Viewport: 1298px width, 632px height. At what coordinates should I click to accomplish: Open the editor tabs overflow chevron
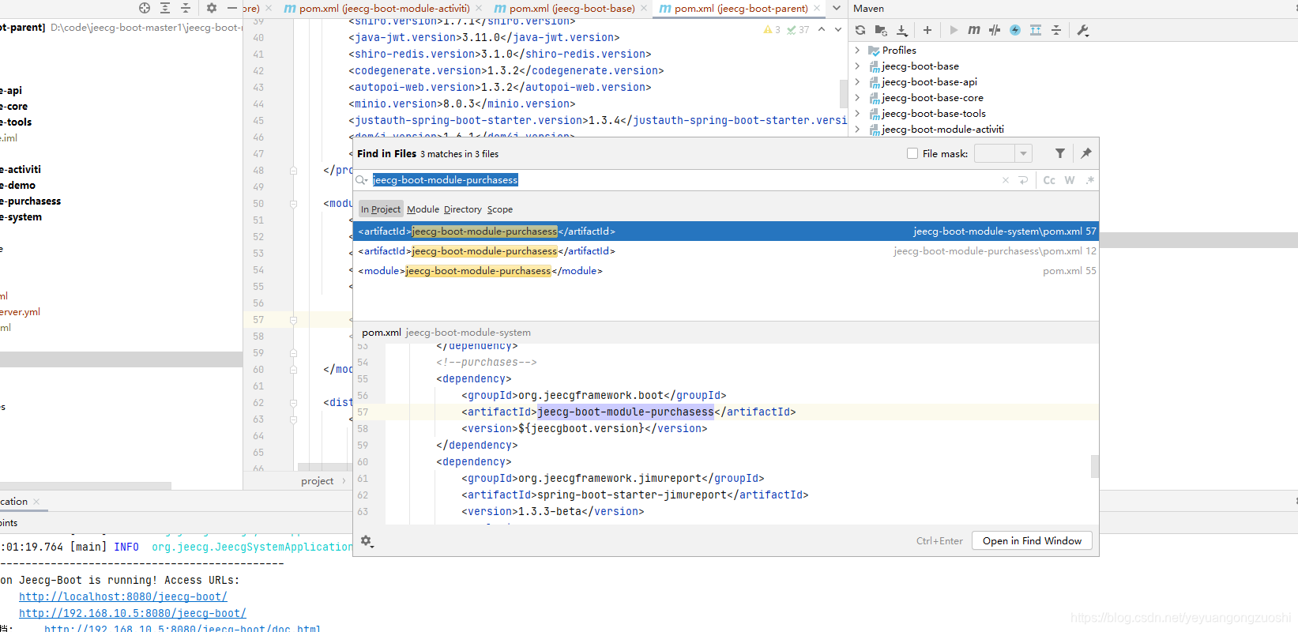(837, 8)
